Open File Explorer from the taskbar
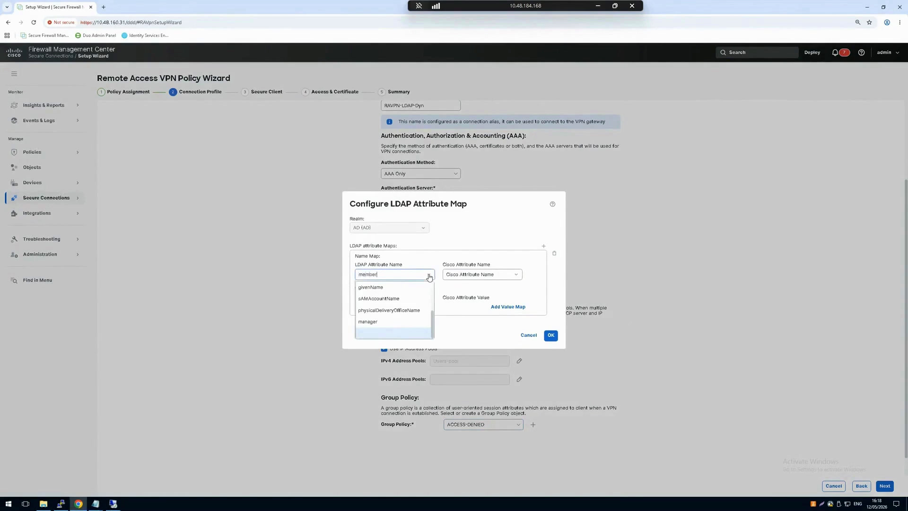908x511 pixels. pyautogui.click(x=43, y=504)
